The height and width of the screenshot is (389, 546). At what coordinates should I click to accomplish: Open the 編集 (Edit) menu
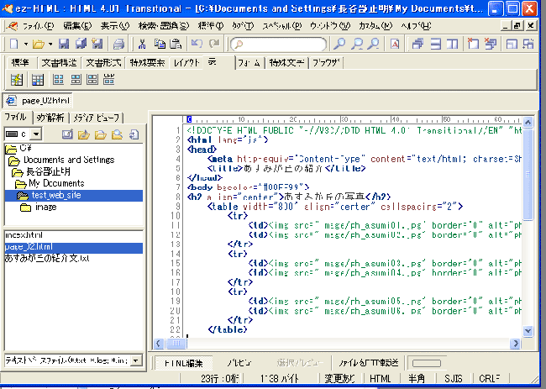pyautogui.click(x=78, y=26)
